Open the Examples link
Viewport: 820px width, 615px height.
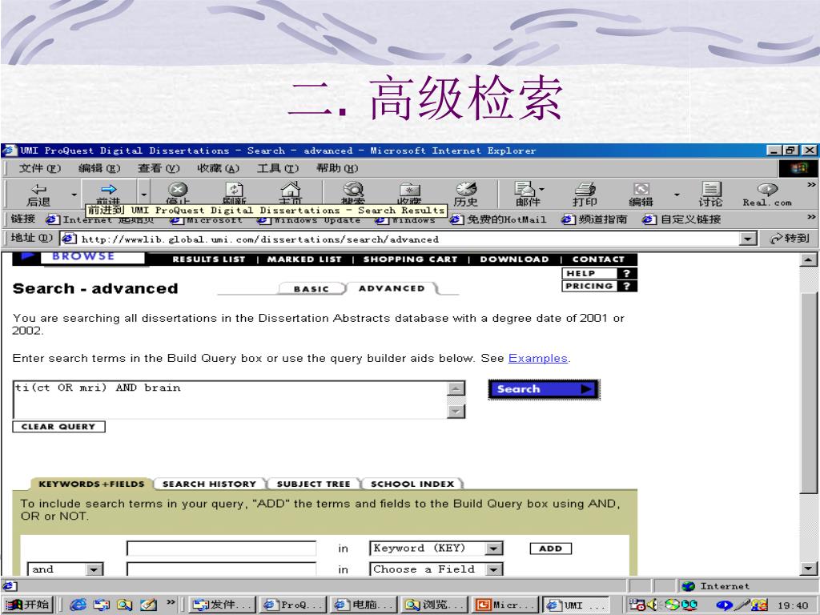pyautogui.click(x=537, y=358)
